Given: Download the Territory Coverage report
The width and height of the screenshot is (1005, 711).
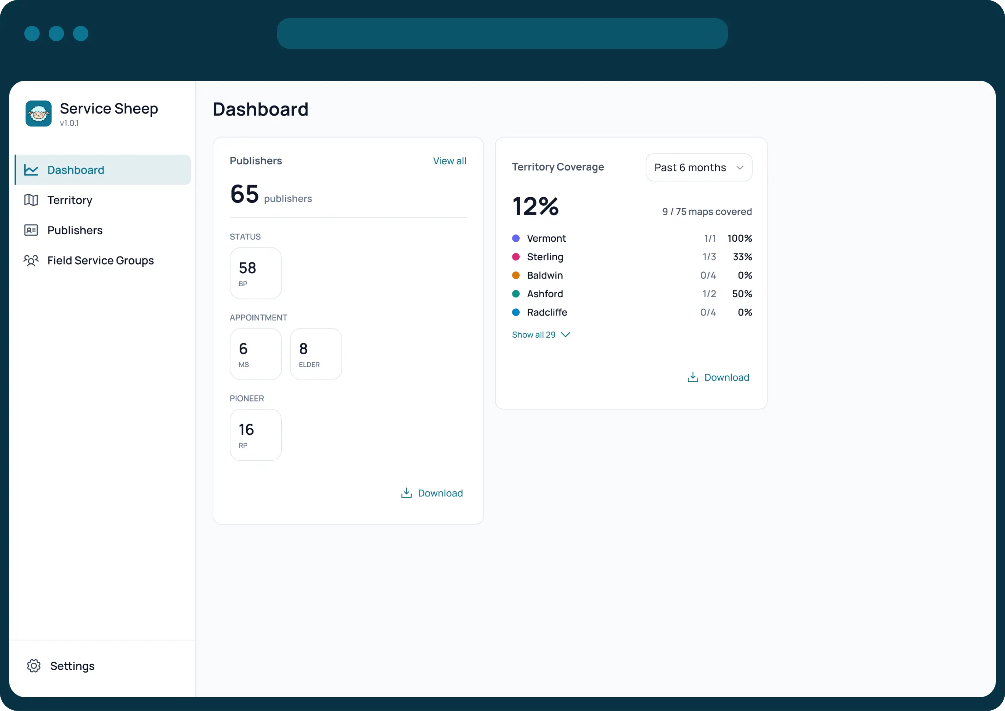Looking at the screenshot, I should point(718,378).
